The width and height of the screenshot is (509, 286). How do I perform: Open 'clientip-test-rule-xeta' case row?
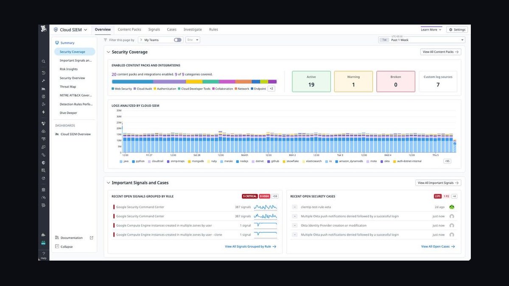pyautogui.click(x=372, y=207)
